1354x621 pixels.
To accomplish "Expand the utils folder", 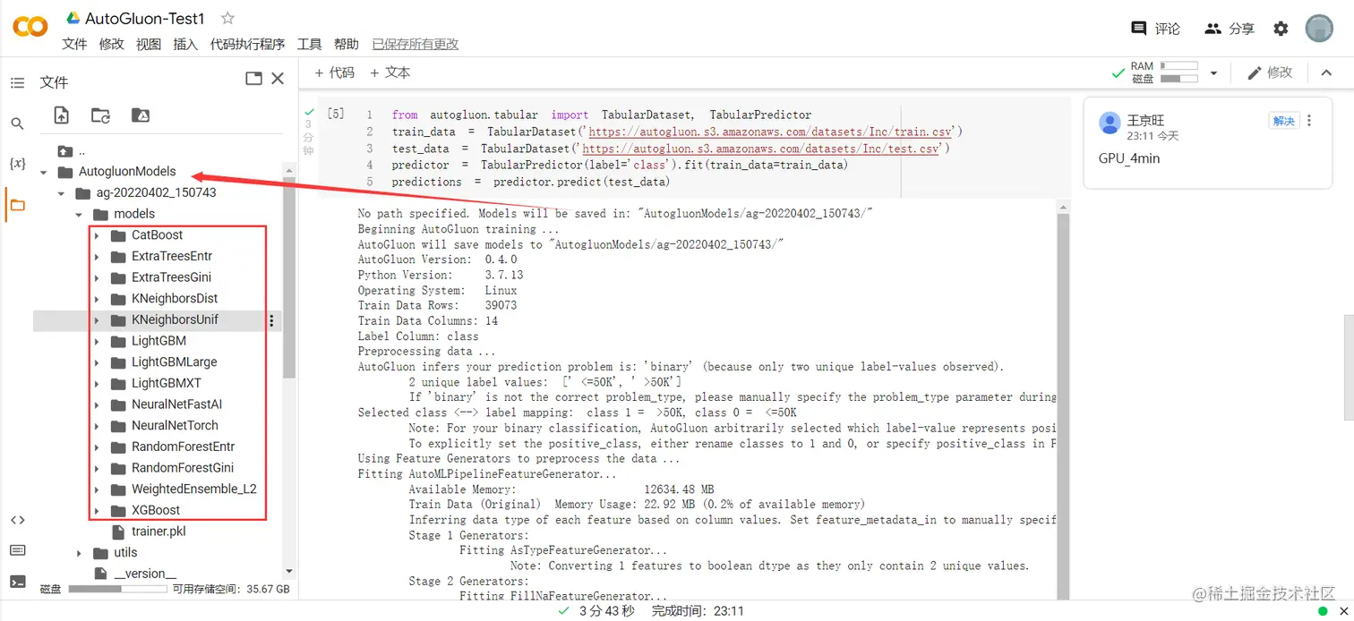I will coord(79,553).
